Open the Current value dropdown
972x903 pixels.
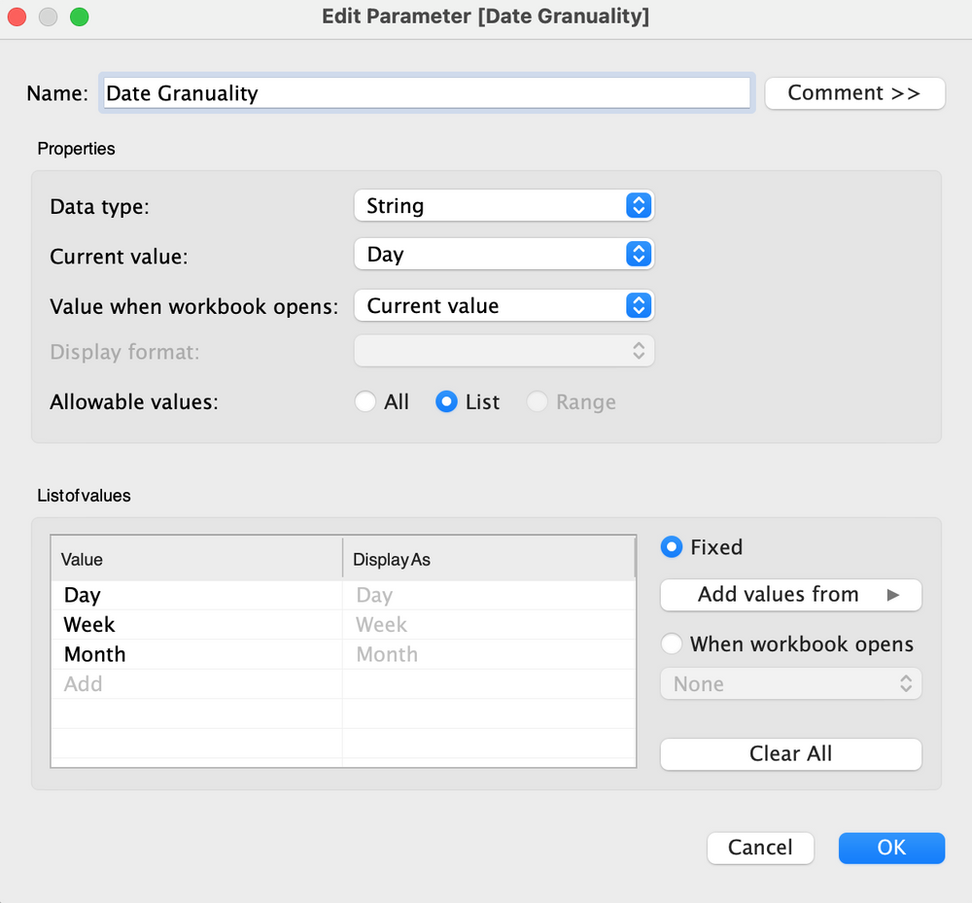pyautogui.click(x=503, y=254)
